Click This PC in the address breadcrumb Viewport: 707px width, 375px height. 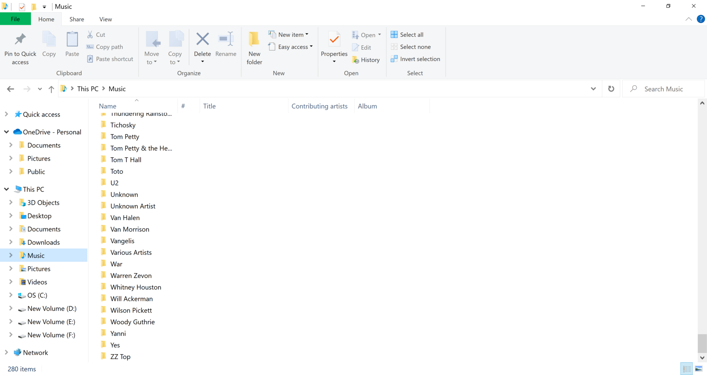pos(88,89)
